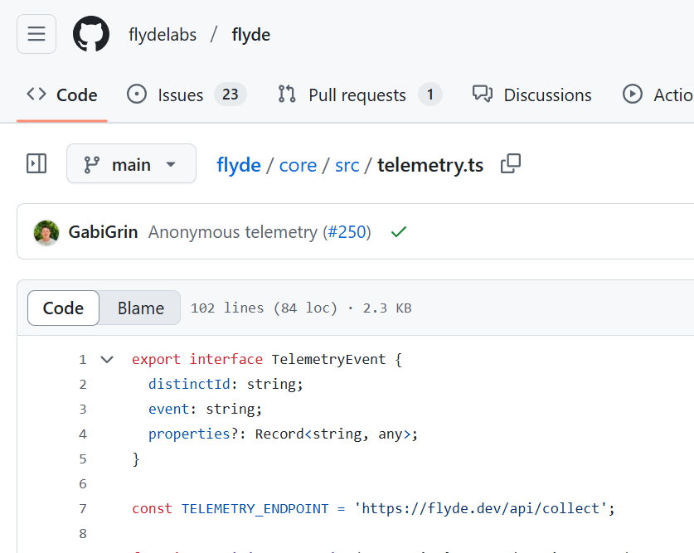Open GabiGrin author profile link
Image resolution: width=694 pixels, height=553 pixels.
pos(103,232)
